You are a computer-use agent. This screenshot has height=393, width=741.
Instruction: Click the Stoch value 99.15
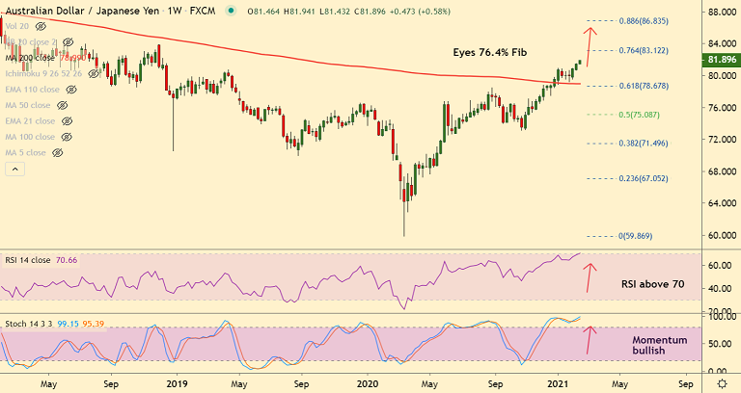click(68, 324)
